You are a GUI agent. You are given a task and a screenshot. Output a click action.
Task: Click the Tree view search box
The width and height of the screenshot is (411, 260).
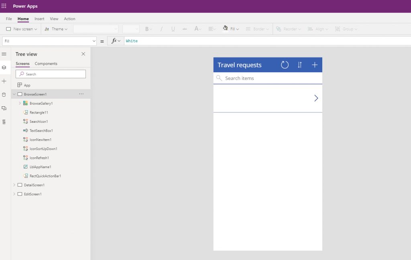click(x=51, y=74)
